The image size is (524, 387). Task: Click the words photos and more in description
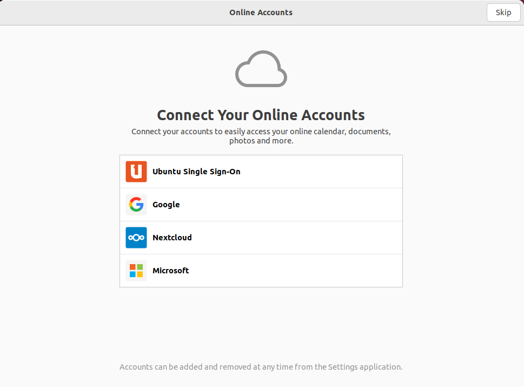pyautogui.click(x=261, y=141)
